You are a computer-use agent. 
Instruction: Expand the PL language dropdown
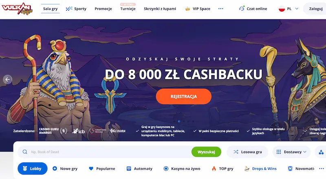pyautogui.click(x=289, y=9)
